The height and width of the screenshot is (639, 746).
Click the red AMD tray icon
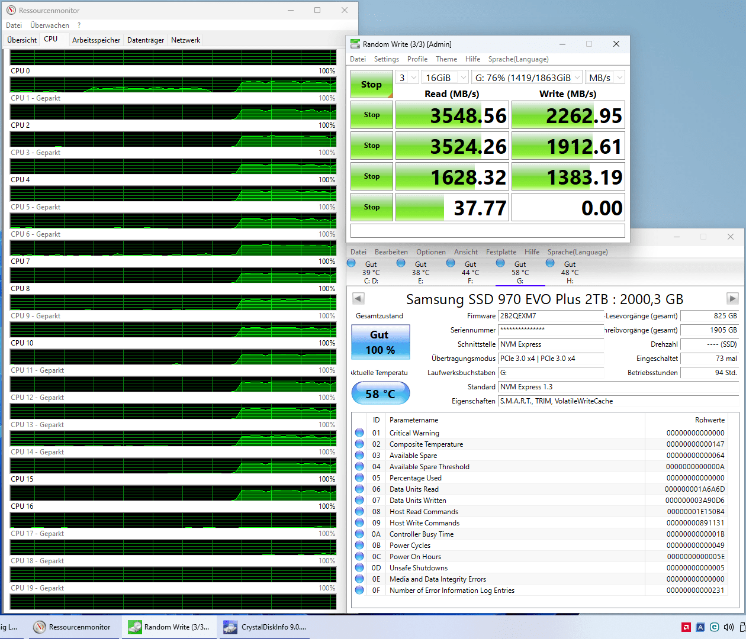(x=686, y=627)
